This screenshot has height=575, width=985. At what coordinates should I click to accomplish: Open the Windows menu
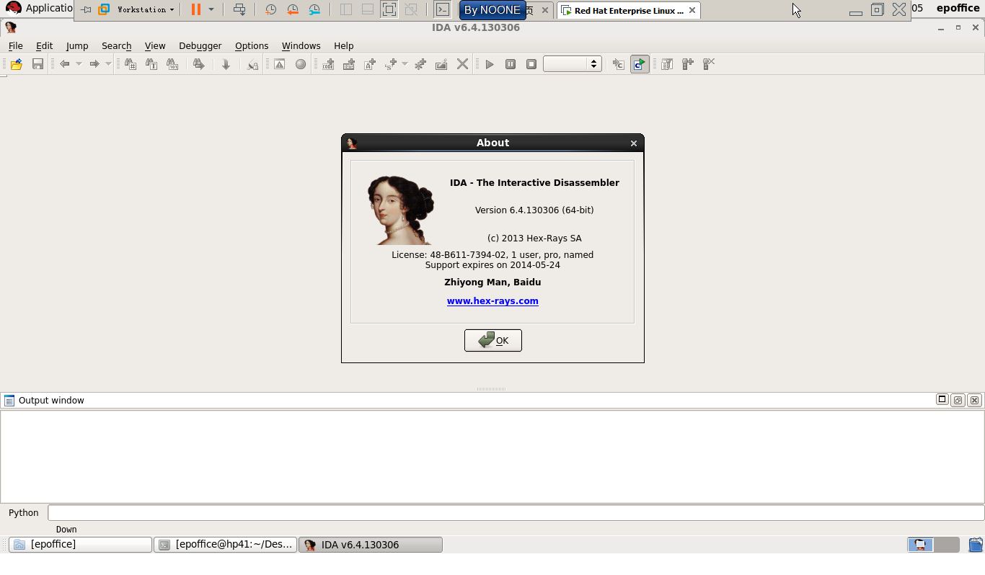301,45
